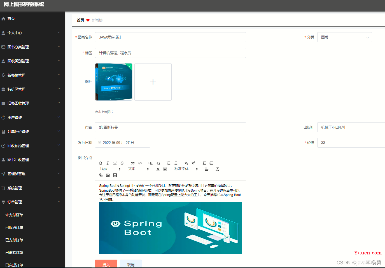Open 图书回收管理 in the sidebar
The width and height of the screenshot is (385, 268).
click(32, 160)
